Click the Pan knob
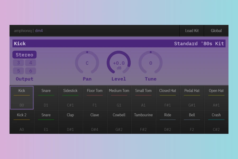The width and height of the screenshot is (238, 159). coord(87,63)
